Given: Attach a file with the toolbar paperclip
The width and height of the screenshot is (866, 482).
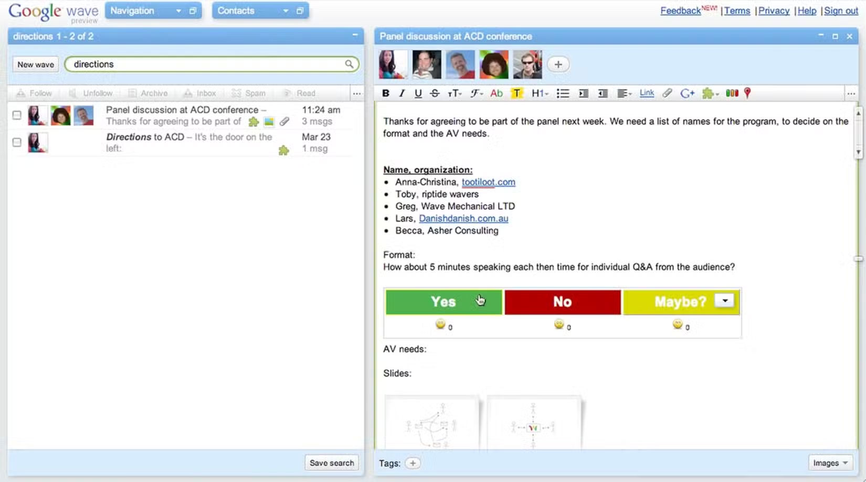Looking at the screenshot, I should [x=667, y=93].
